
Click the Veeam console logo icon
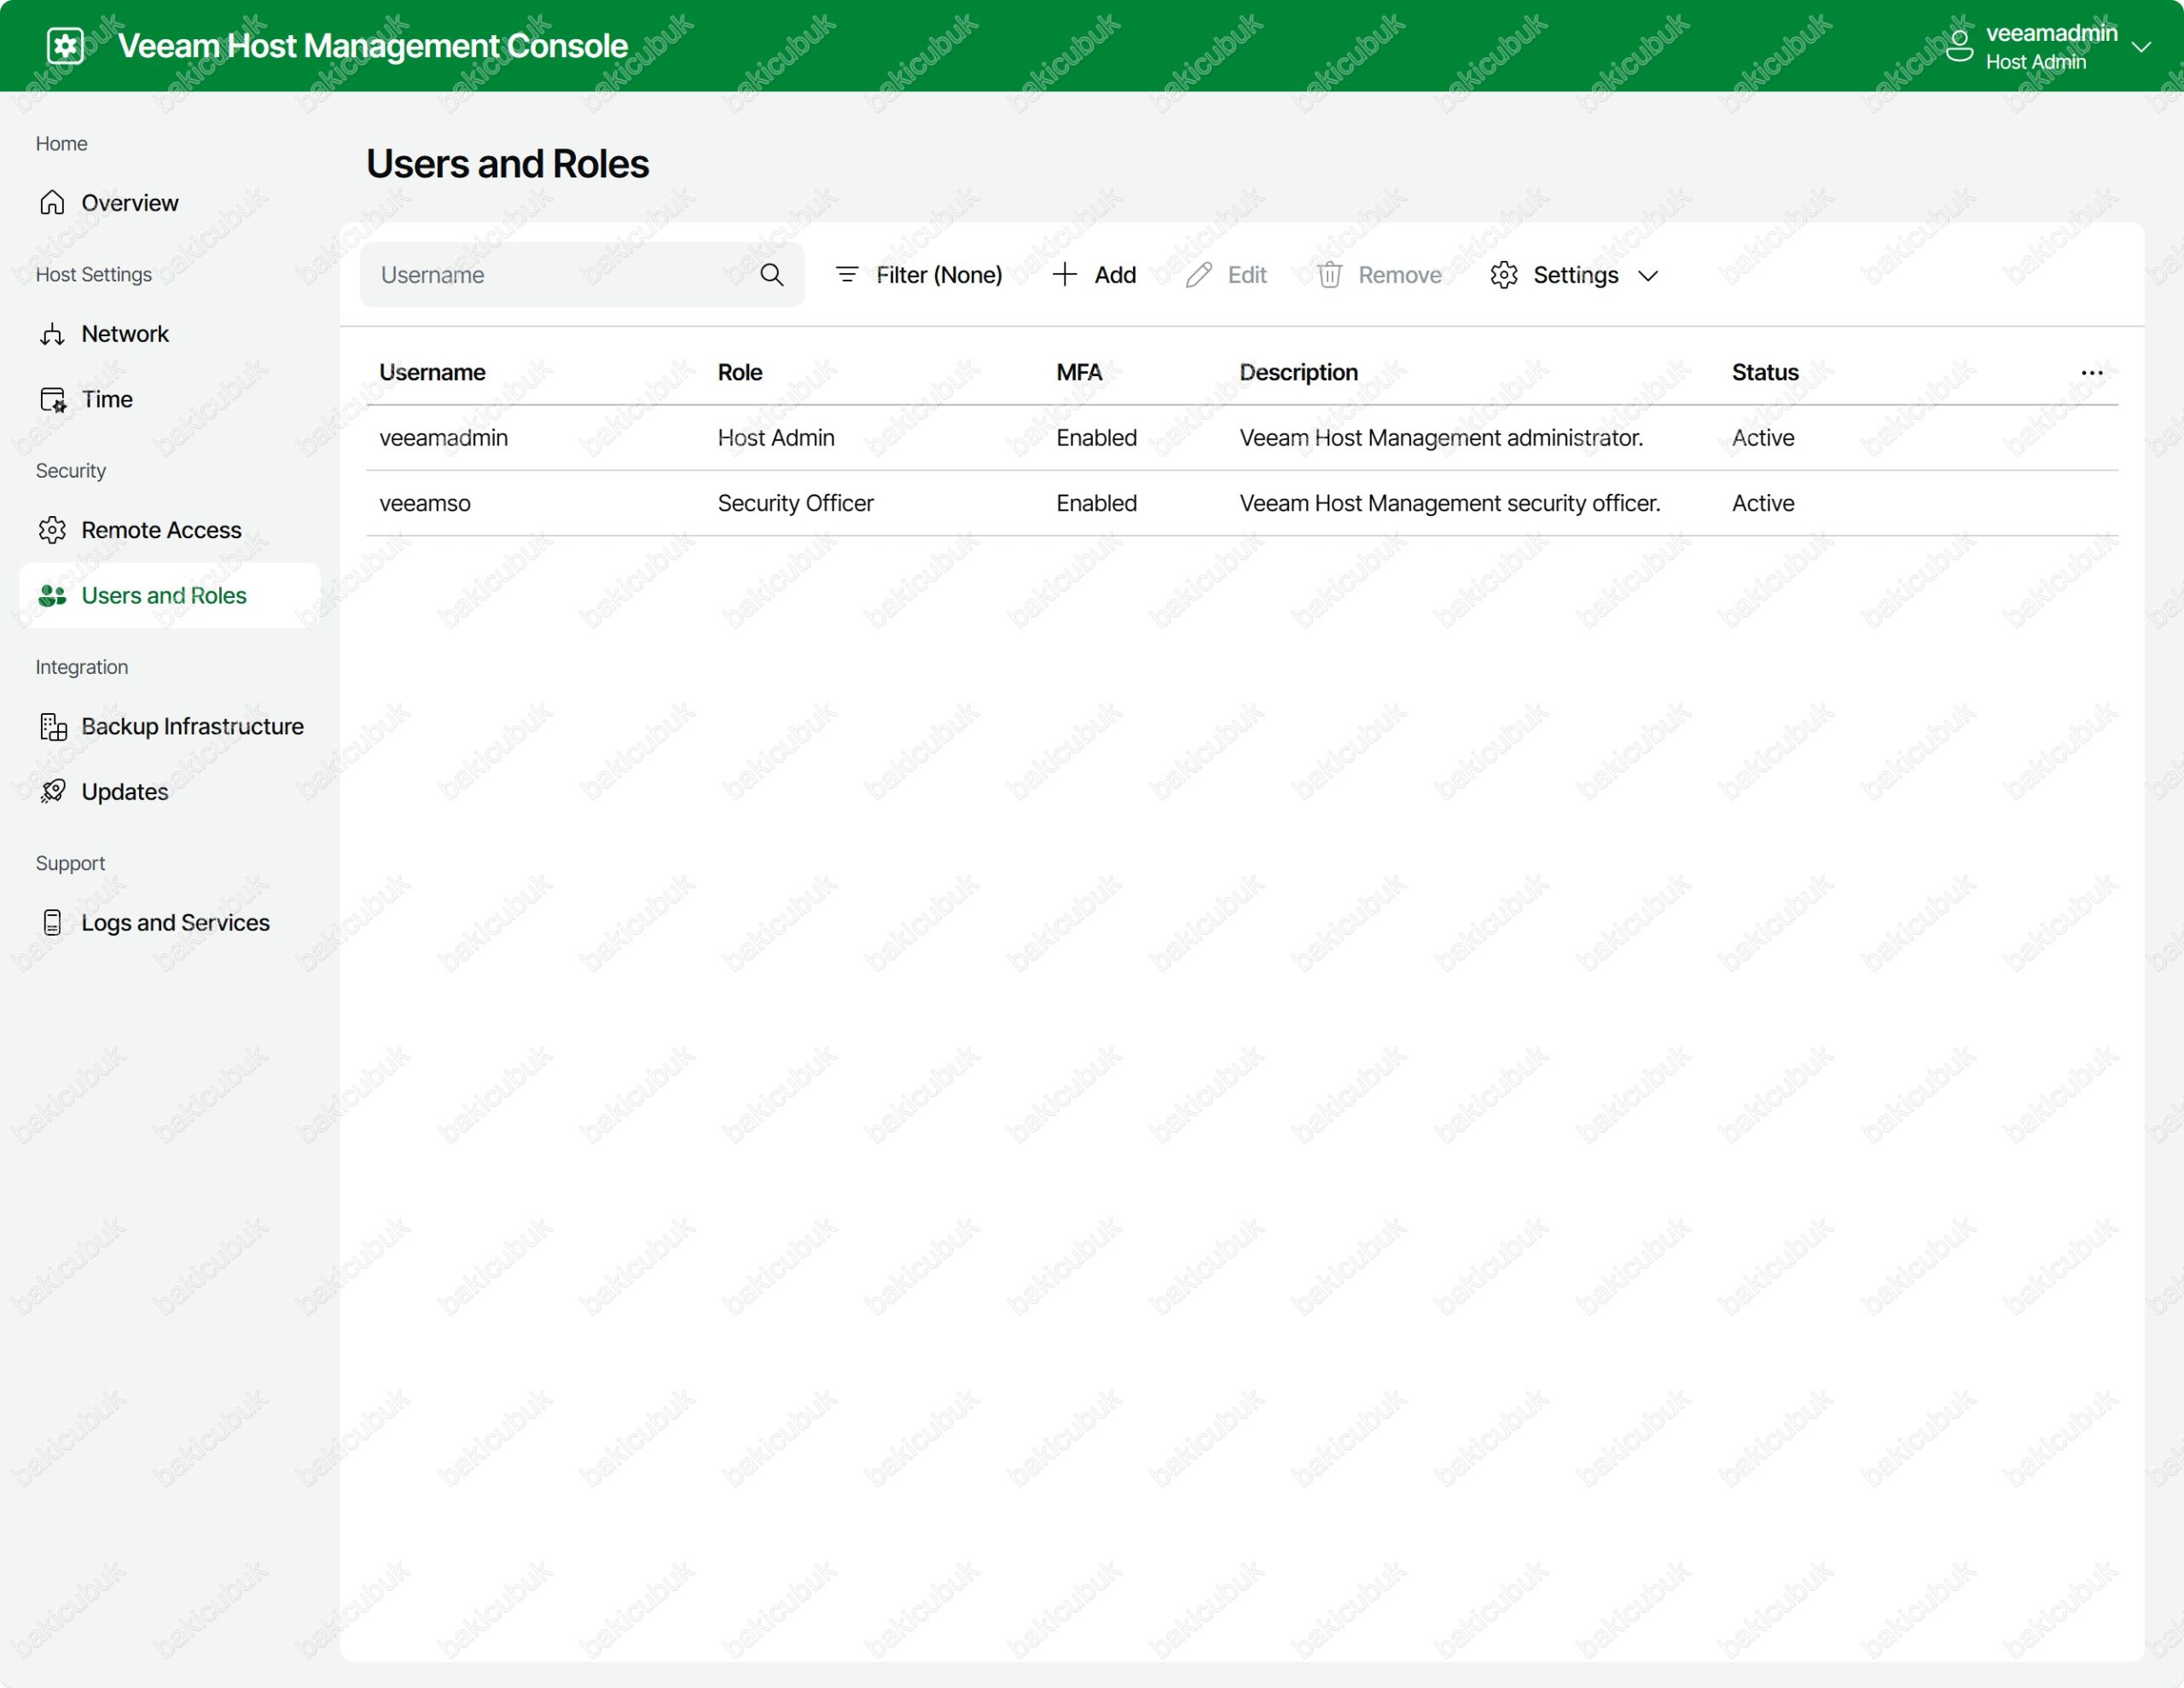(65, 46)
